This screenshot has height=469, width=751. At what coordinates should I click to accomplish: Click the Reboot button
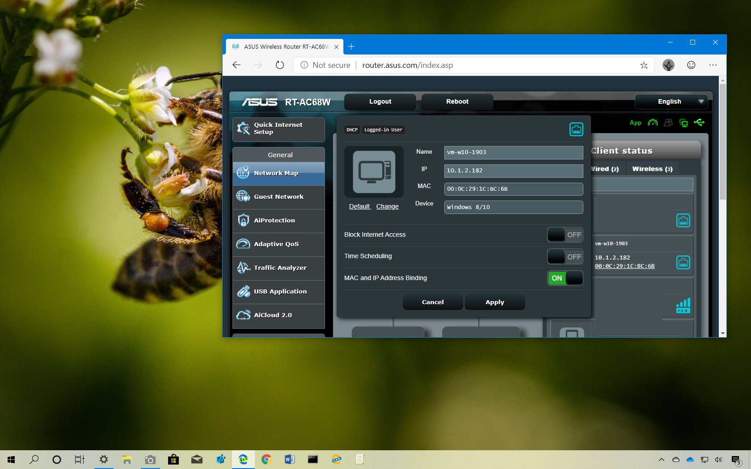click(457, 102)
